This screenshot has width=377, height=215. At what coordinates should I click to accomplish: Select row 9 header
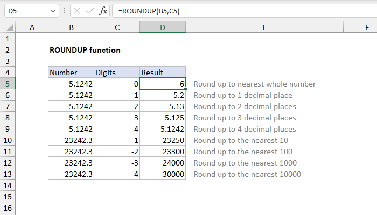pyautogui.click(x=8, y=129)
